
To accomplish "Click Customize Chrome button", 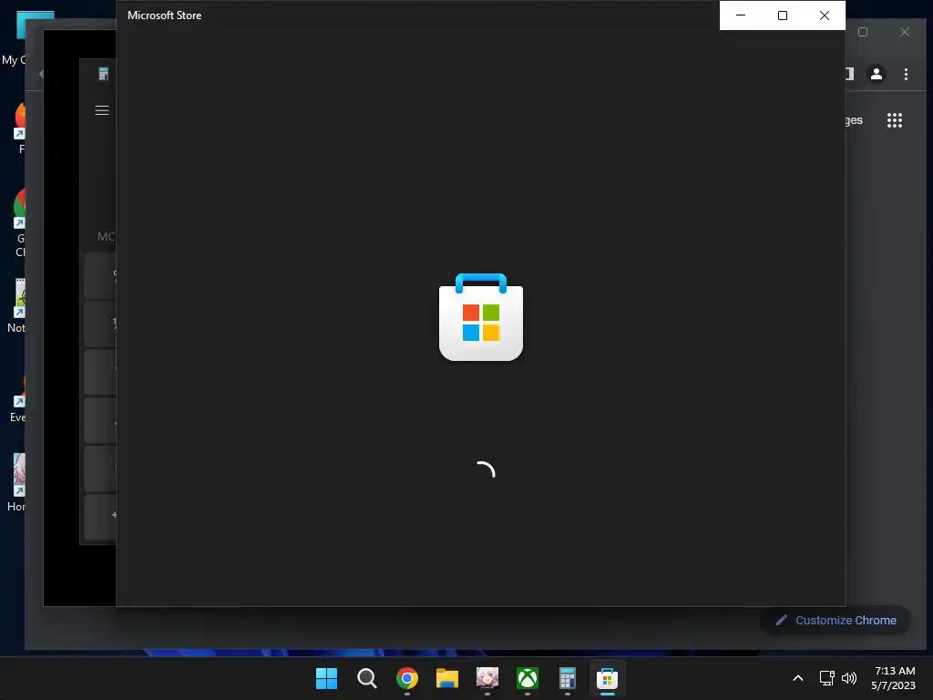I will (x=836, y=620).
